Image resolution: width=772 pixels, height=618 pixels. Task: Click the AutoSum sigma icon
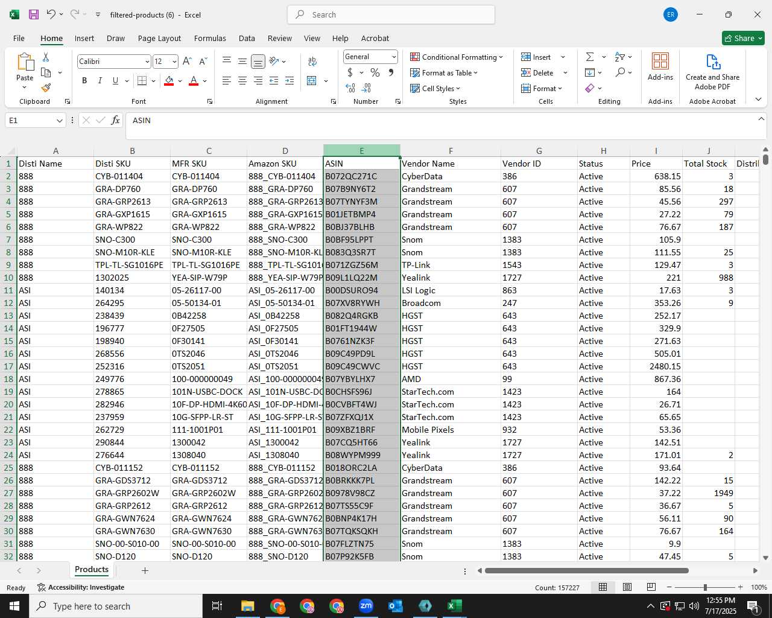coord(590,57)
